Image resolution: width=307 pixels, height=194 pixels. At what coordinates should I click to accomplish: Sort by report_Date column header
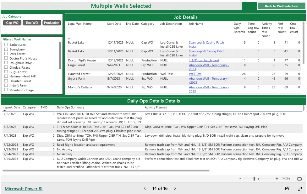(x=12, y=107)
